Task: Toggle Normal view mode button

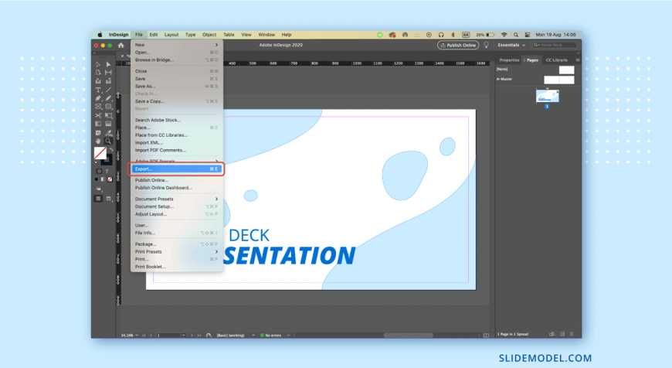Action: pyautogui.click(x=98, y=199)
